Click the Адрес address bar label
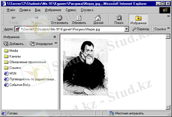This screenshot has height=117, width=172. tap(9, 29)
